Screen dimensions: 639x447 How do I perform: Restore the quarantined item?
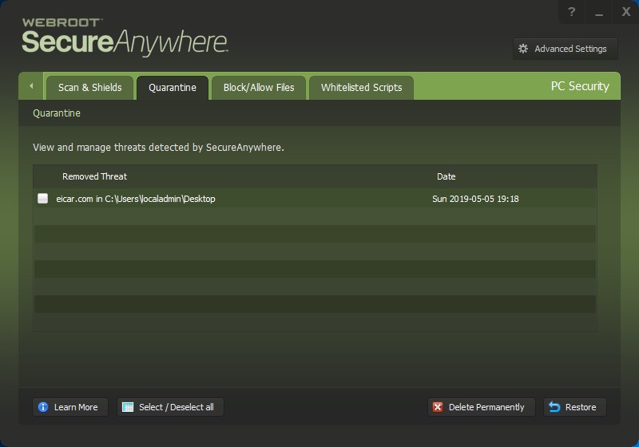(x=574, y=407)
